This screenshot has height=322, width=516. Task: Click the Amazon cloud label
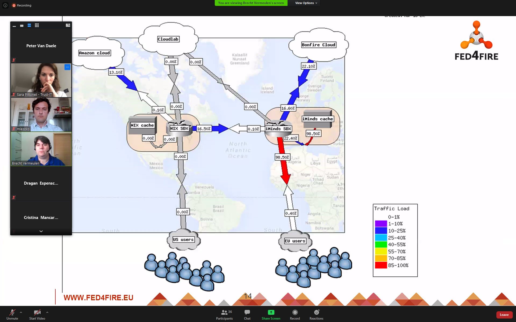[94, 53]
